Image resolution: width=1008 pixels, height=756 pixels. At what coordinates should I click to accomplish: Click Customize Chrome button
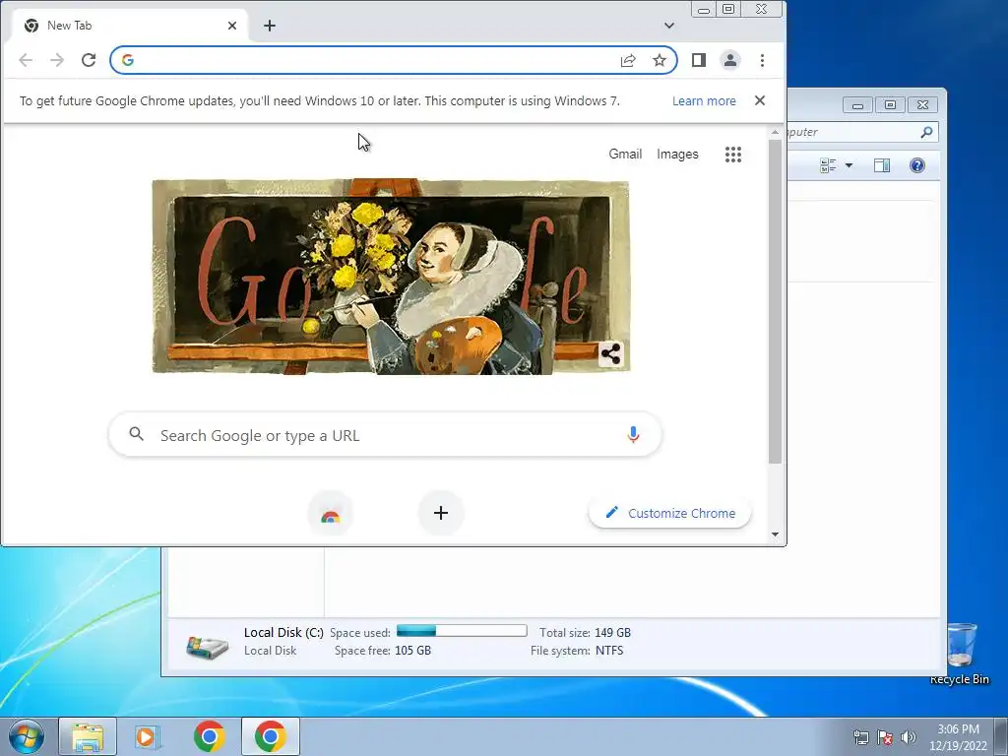669,513
